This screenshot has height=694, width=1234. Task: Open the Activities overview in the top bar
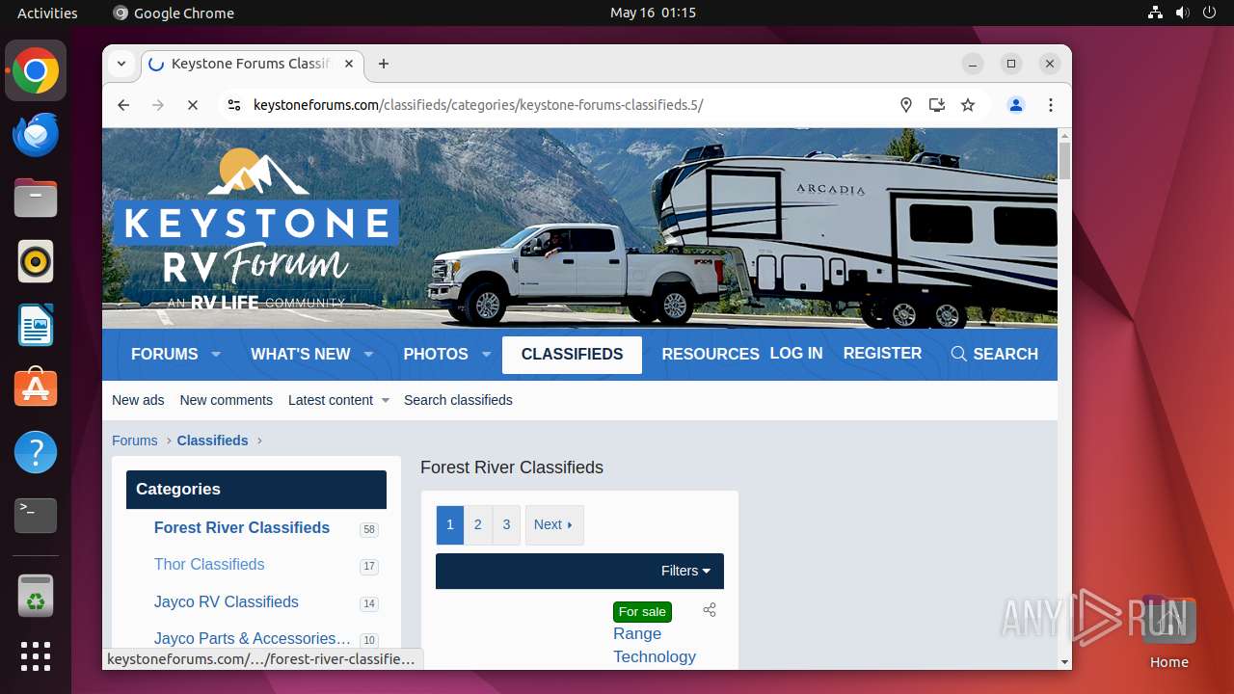pyautogui.click(x=47, y=13)
